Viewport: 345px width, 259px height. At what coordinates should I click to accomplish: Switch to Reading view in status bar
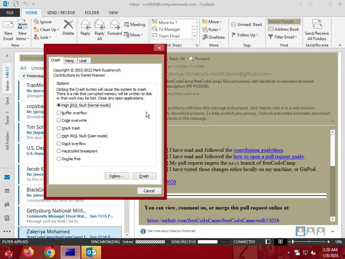[x=280, y=241]
